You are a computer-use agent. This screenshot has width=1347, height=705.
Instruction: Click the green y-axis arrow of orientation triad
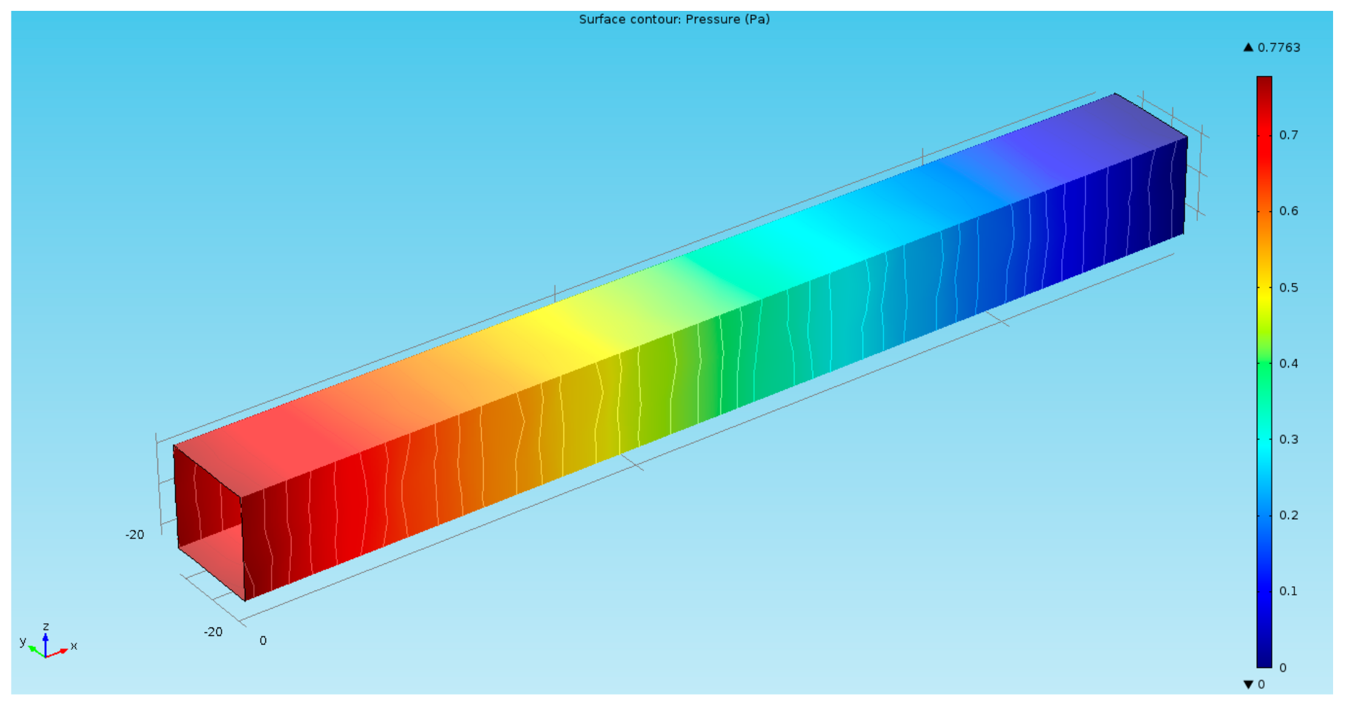(36, 651)
